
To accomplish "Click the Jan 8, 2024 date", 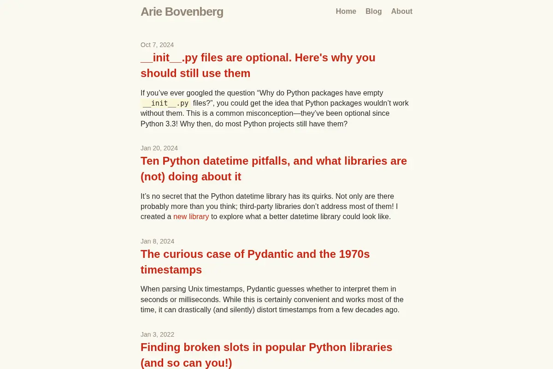I will coord(157,241).
